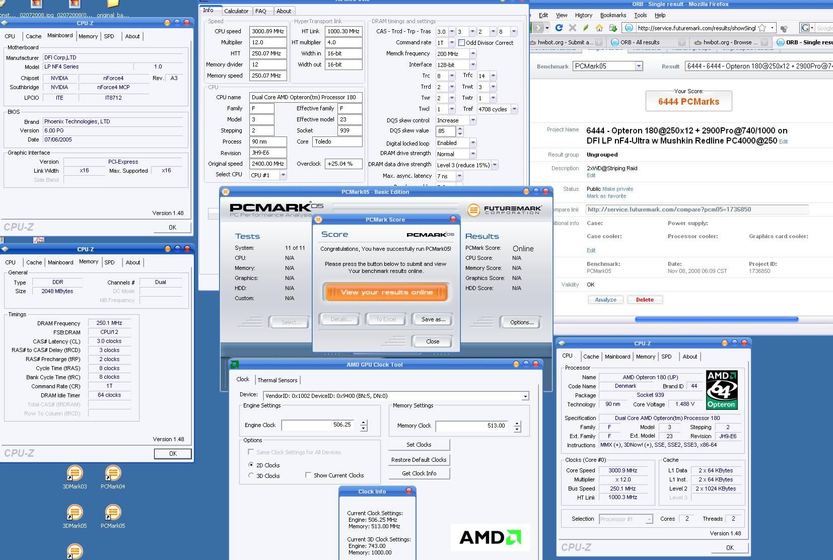Tick Same Clock Settings for All Devices
The height and width of the screenshot is (560, 833).
point(251,452)
